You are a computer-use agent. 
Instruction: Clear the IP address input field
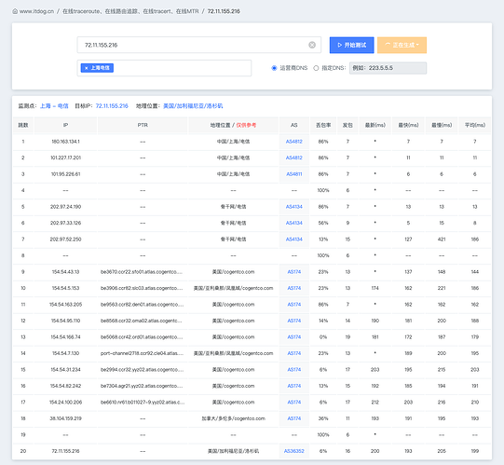[x=312, y=45]
